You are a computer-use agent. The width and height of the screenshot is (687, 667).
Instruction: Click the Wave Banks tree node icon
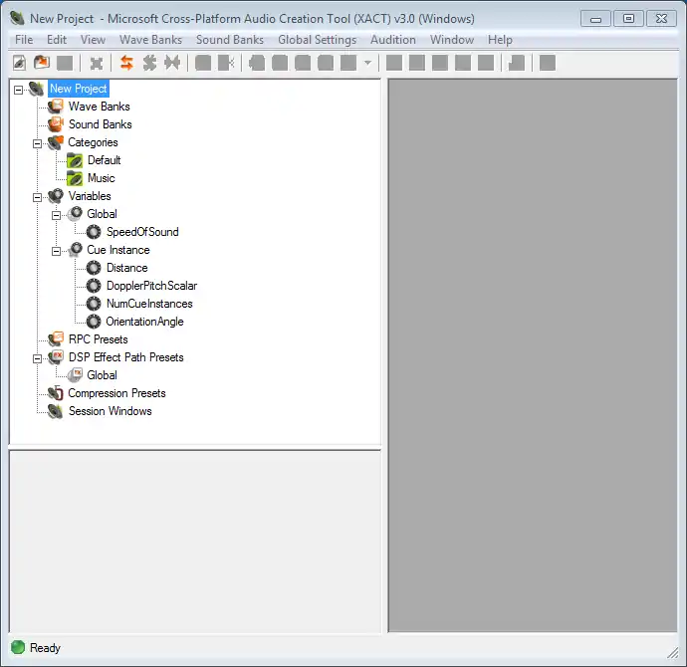(x=56, y=107)
